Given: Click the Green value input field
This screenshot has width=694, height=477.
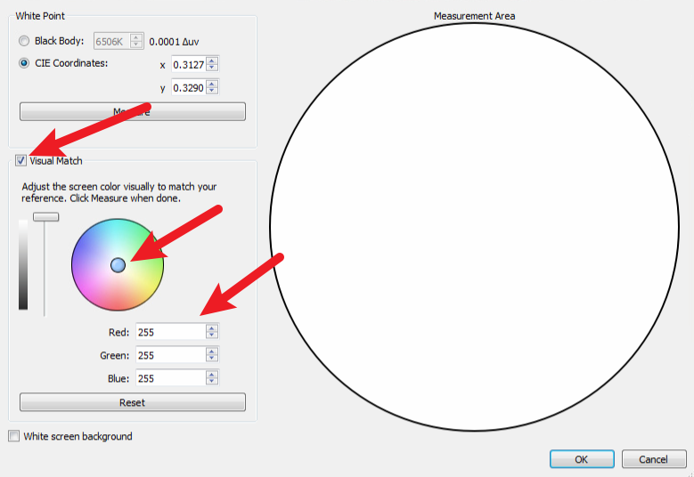Looking at the screenshot, I should [169, 355].
